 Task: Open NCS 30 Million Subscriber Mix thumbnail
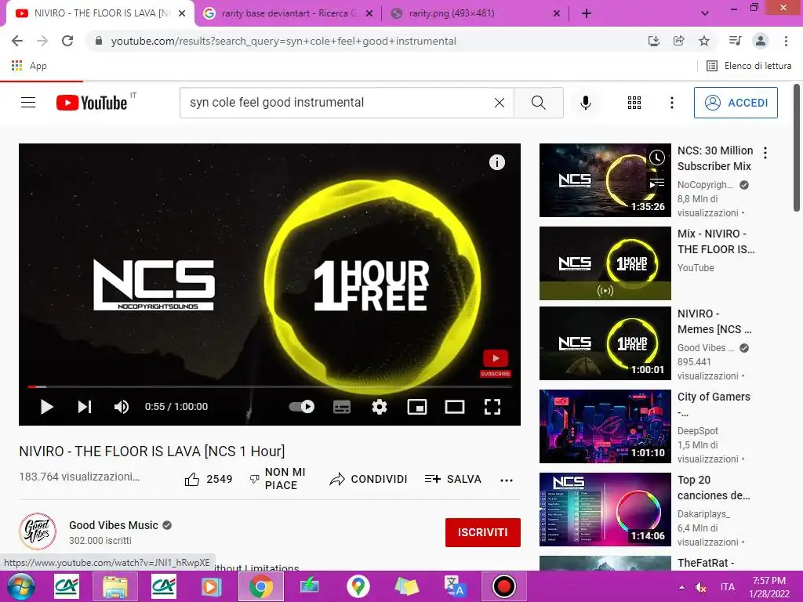pos(605,180)
